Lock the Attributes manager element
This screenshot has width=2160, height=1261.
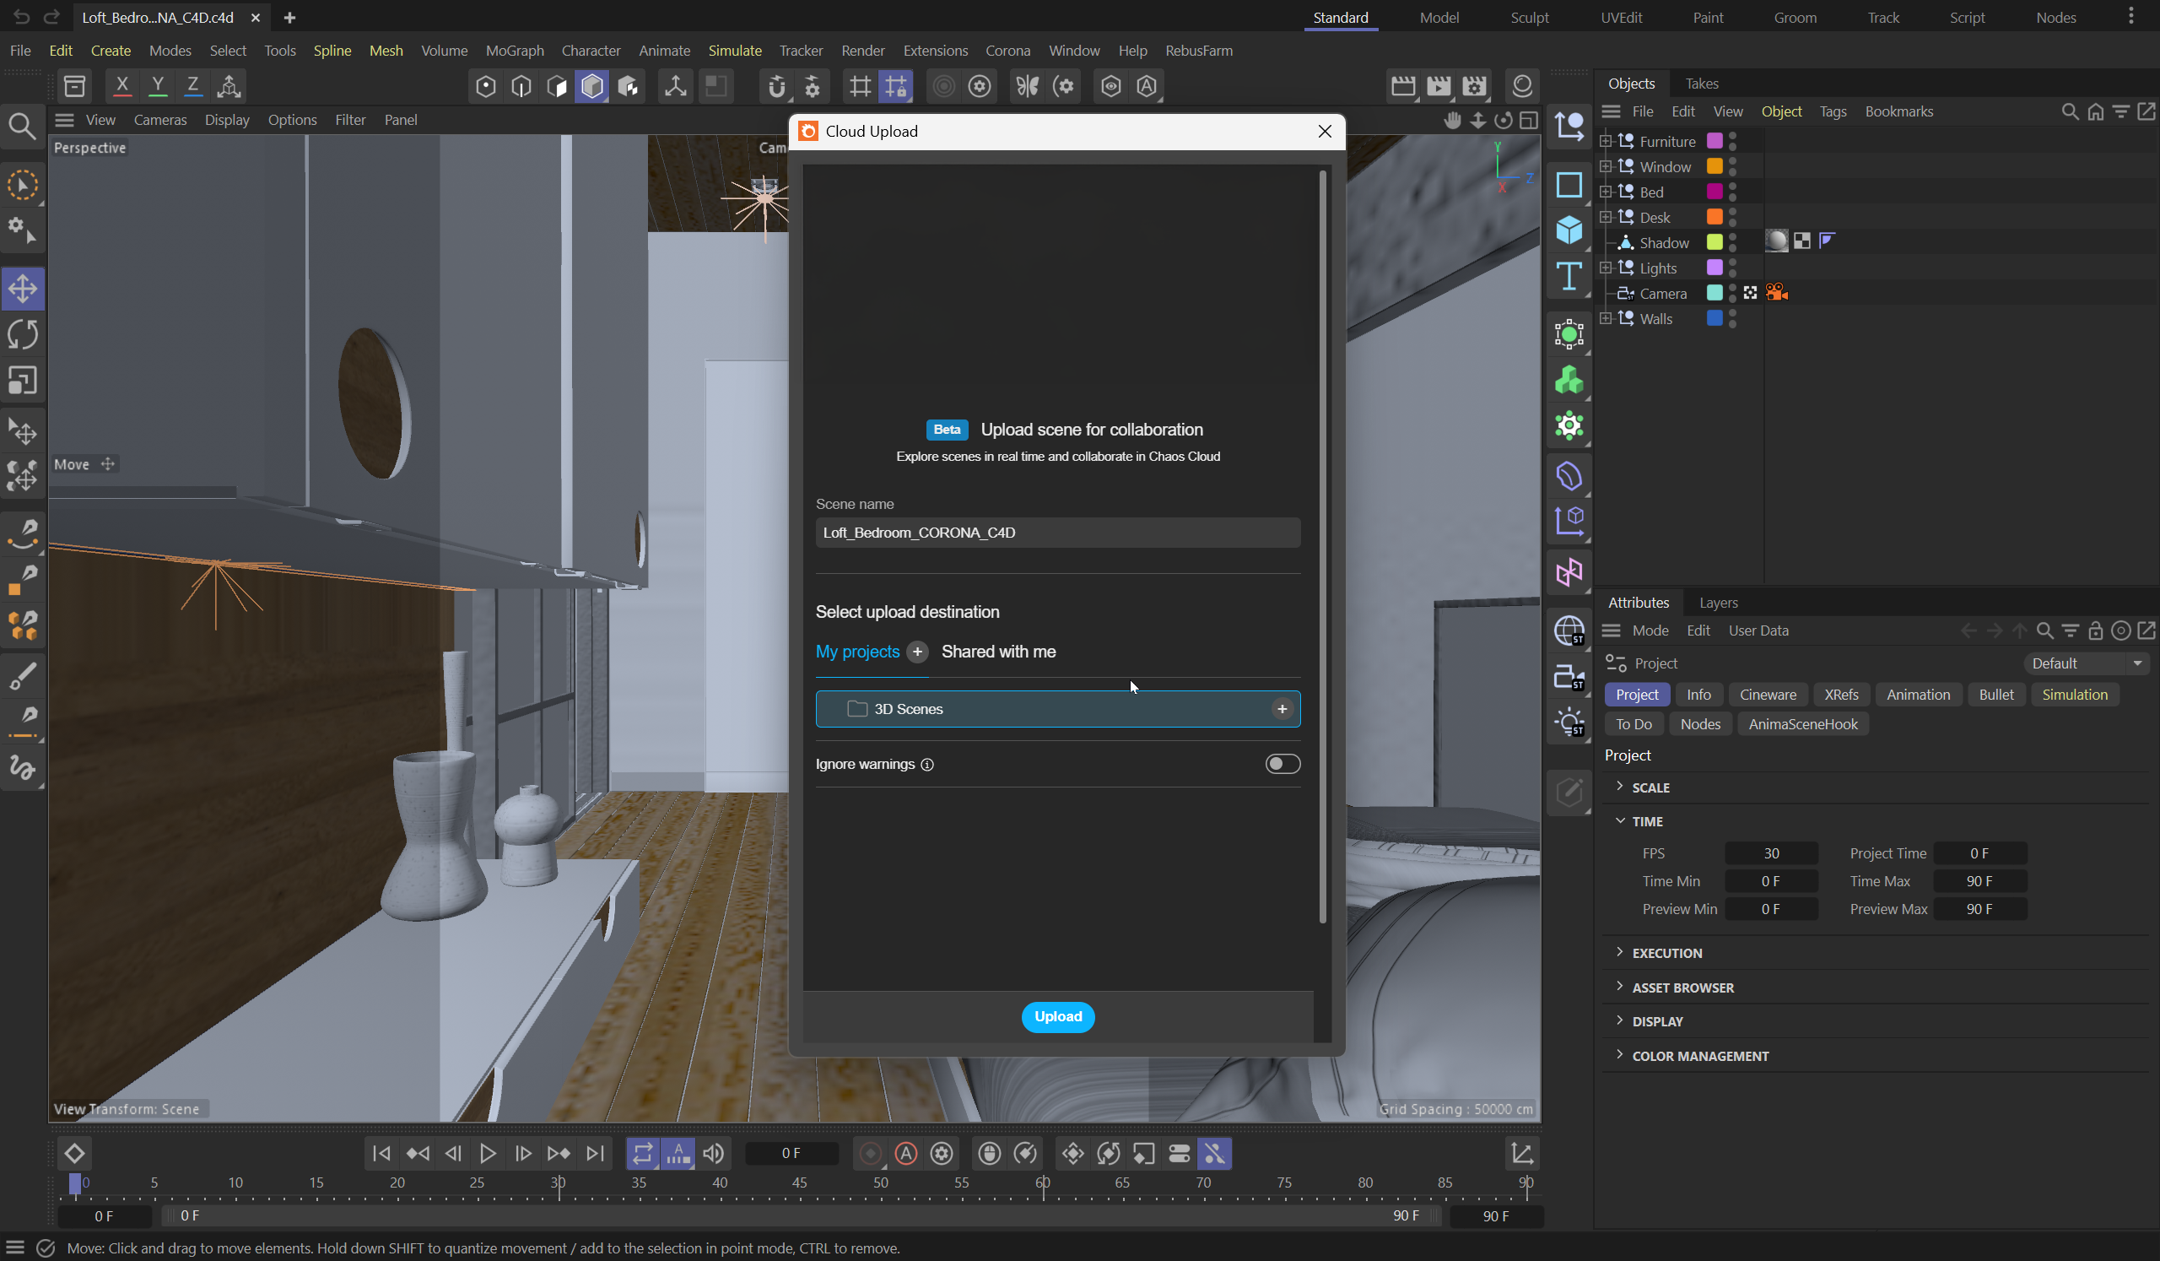pos(2095,631)
